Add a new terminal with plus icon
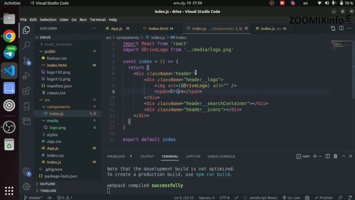The height and width of the screenshot is (200, 355). (315, 156)
